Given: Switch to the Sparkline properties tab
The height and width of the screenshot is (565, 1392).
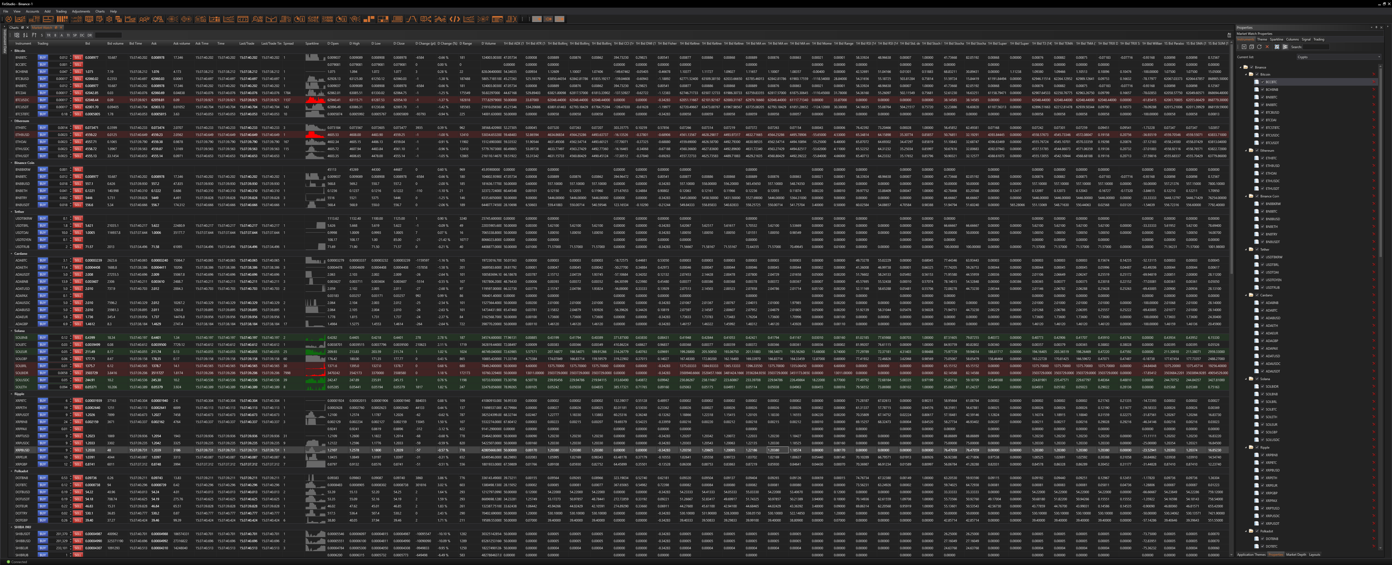Looking at the screenshot, I should pos(1276,39).
